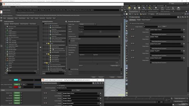Click the Cancel button in type properties dialog
The width and height of the screenshot is (189, 106).
click(x=120, y=77)
